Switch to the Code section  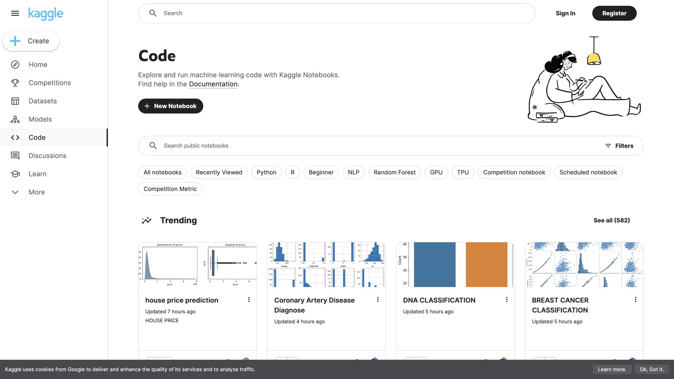pos(37,137)
